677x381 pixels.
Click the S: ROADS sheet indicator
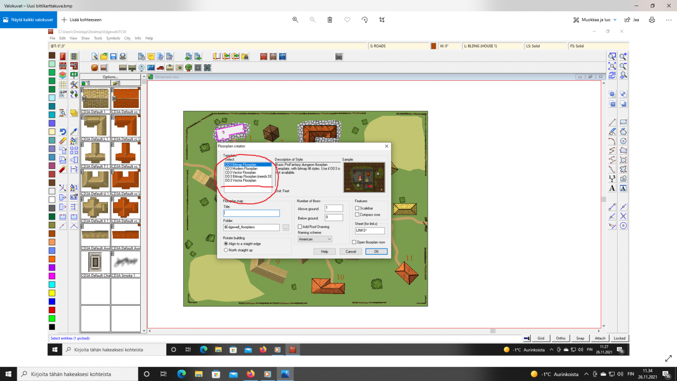398,46
